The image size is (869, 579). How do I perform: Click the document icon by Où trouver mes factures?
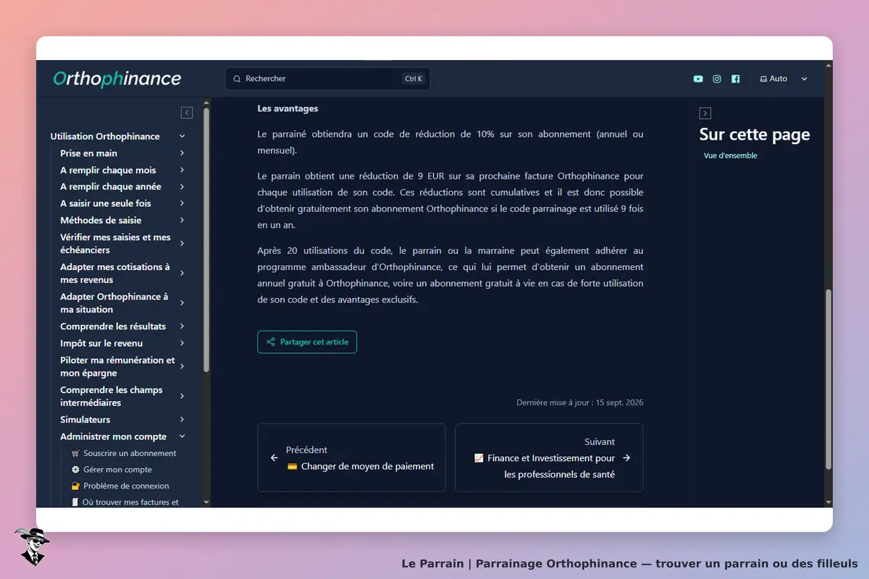pos(75,502)
